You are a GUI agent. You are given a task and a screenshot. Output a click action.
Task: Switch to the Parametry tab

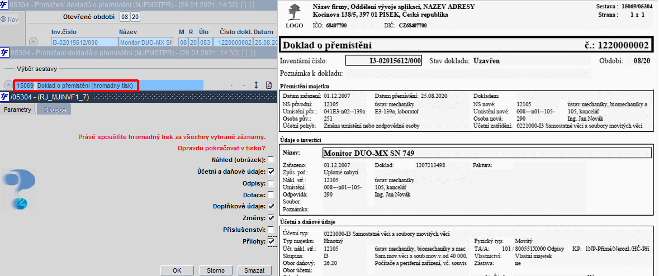tap(18, 110)
